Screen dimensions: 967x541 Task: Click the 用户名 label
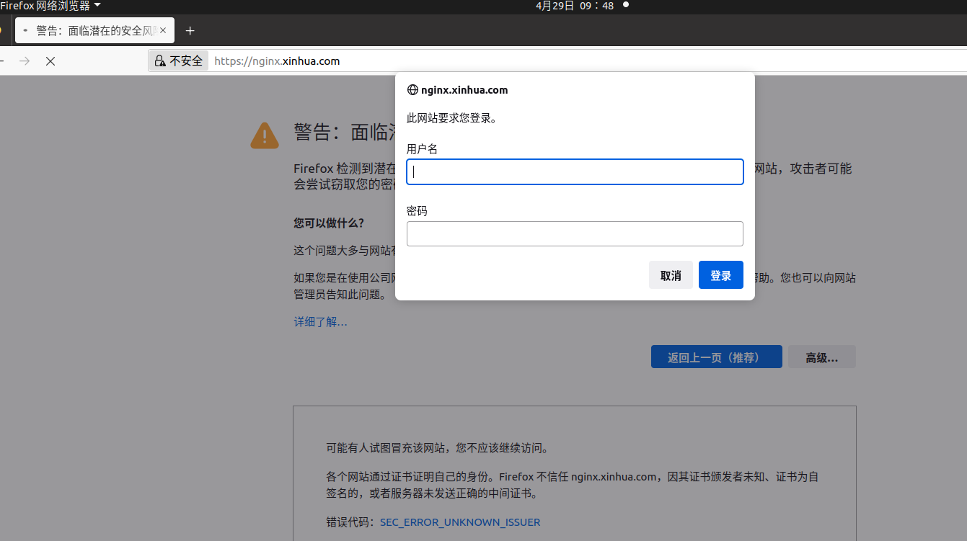pos(423,149)
